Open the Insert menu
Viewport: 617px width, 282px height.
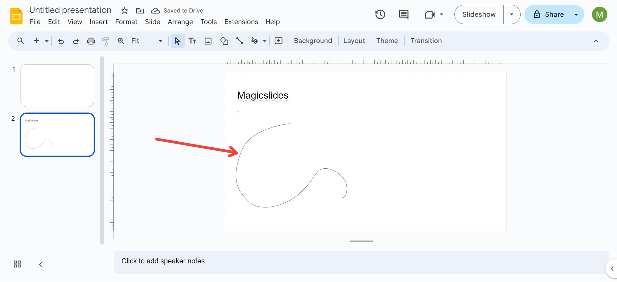(98, 22)
